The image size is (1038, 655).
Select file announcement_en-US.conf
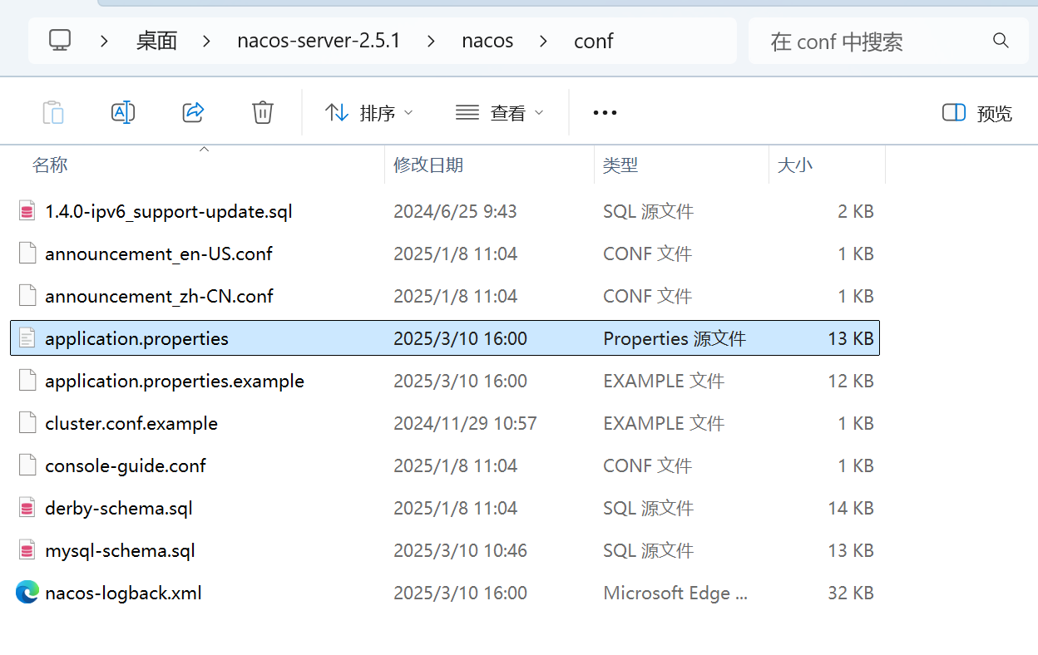(159, 254)
